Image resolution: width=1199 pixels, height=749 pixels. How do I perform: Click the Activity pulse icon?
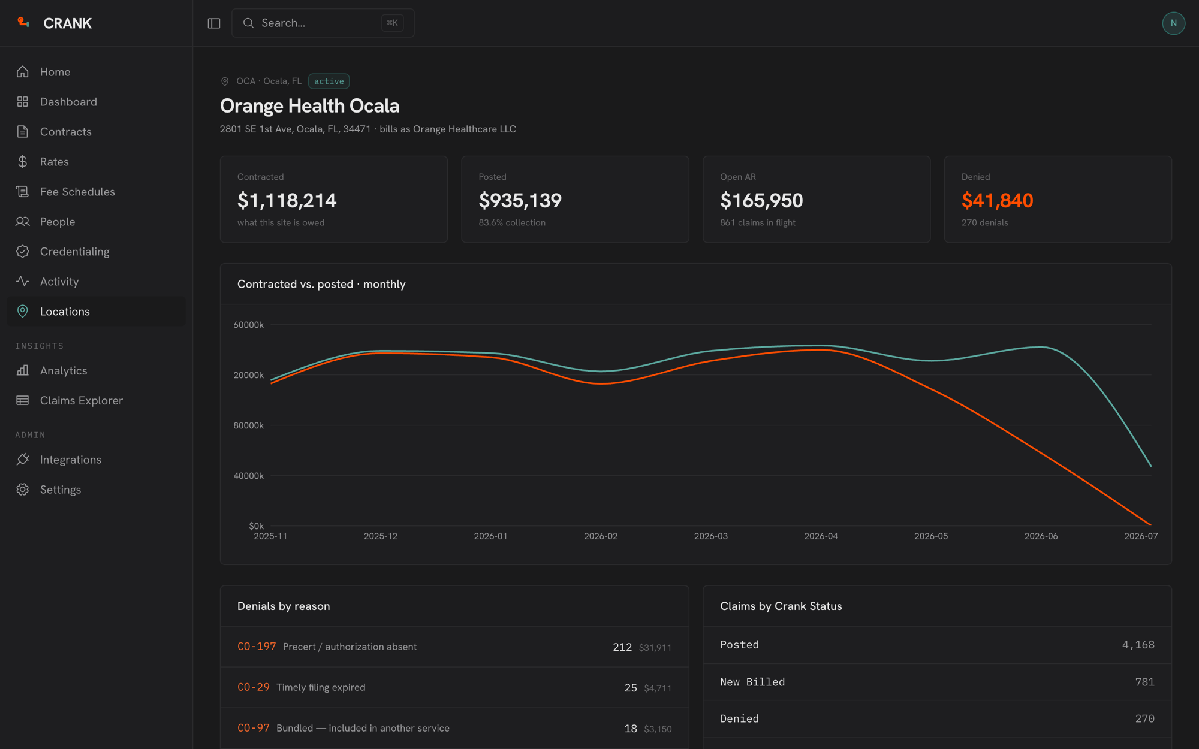point(23,282)
